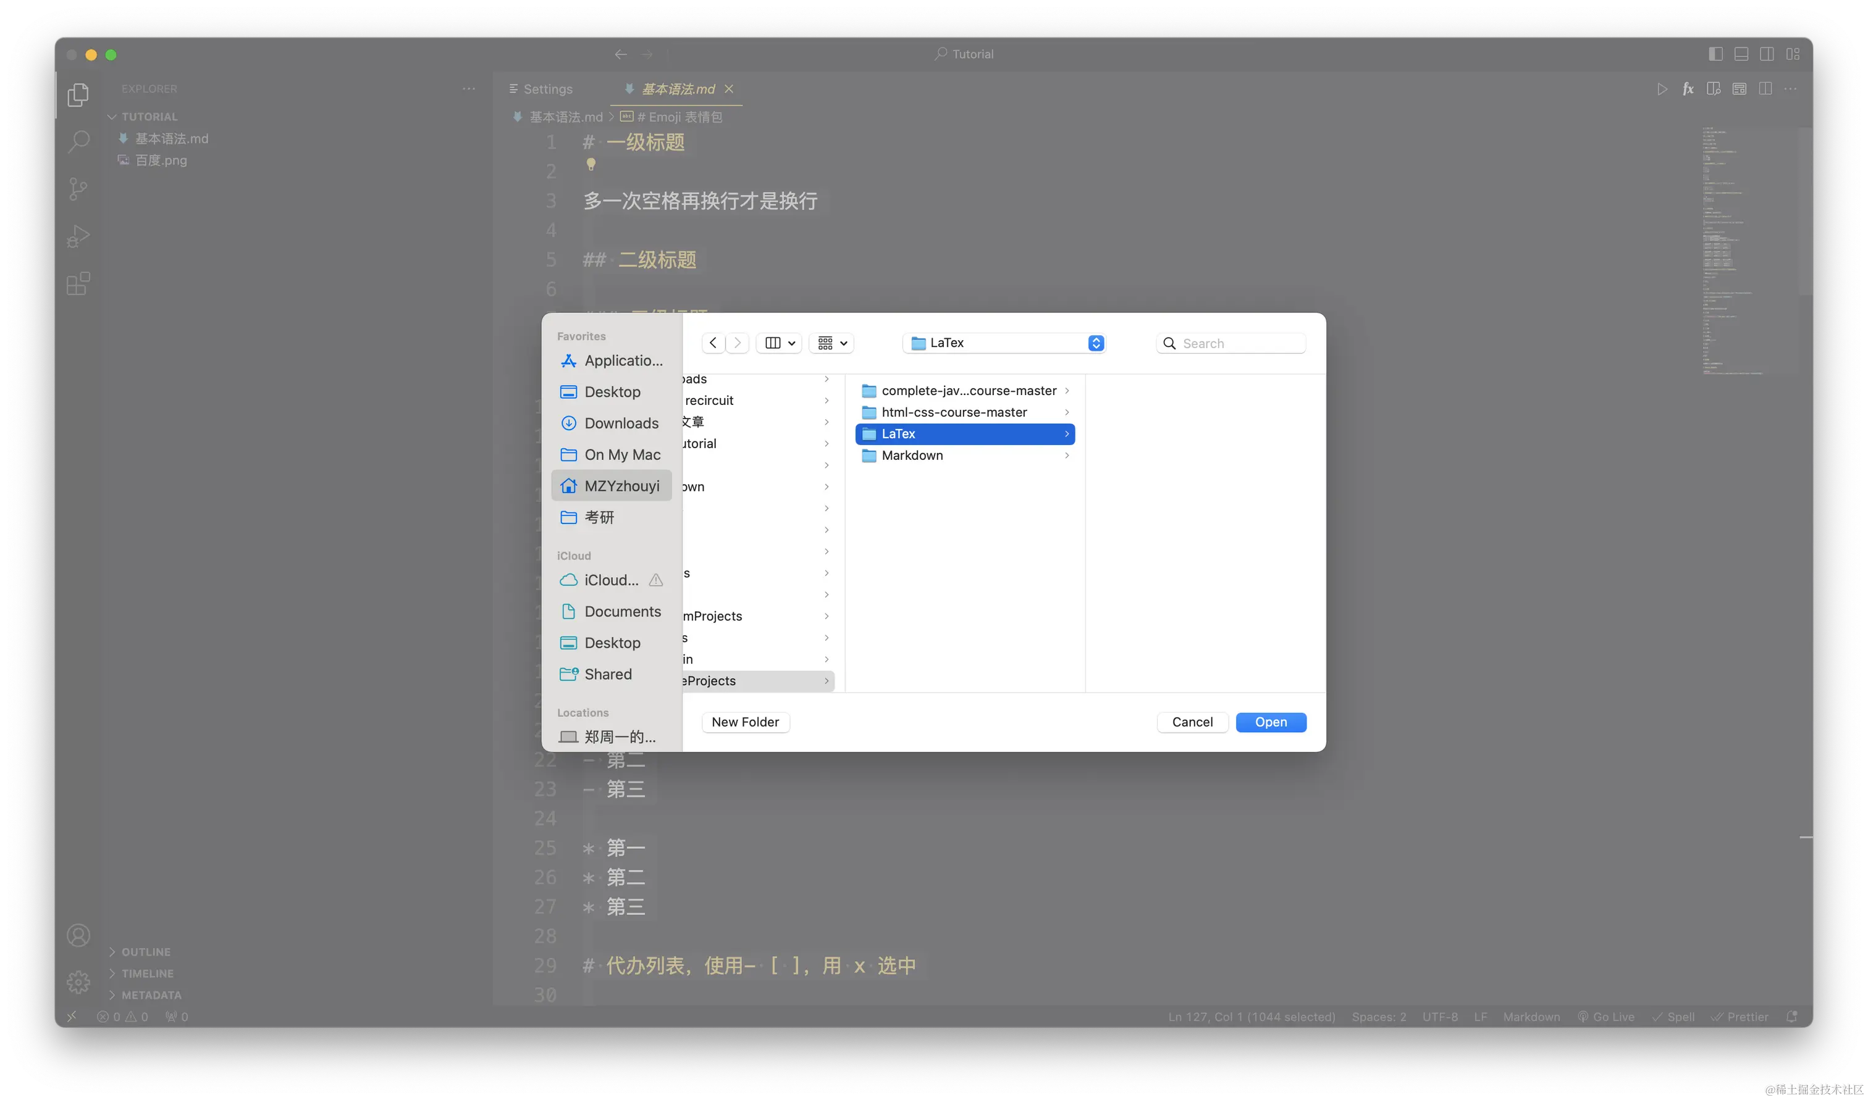
Task: Open the column view options dropdown
Action: point(779,343)
